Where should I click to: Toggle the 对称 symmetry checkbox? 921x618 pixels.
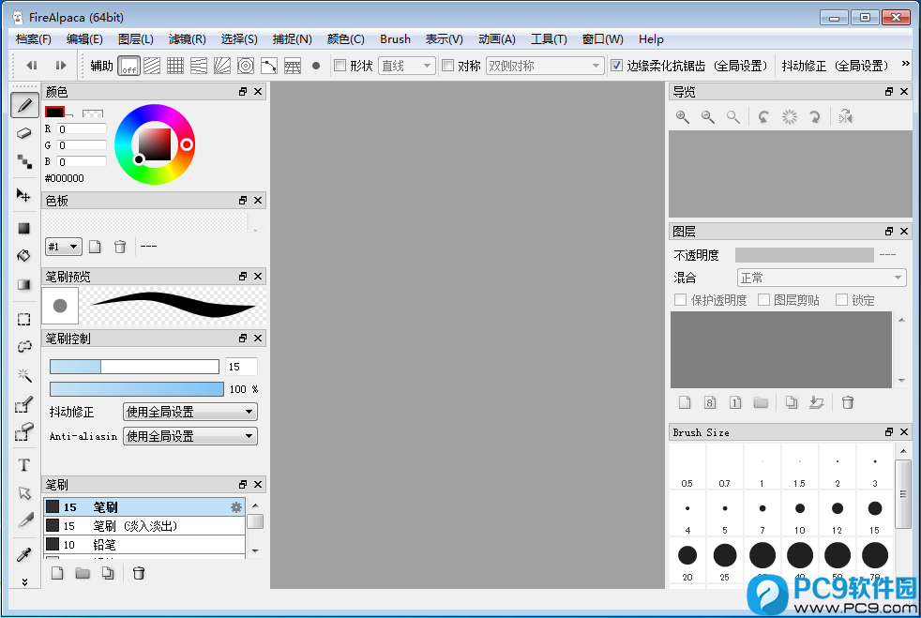(447, 66)
